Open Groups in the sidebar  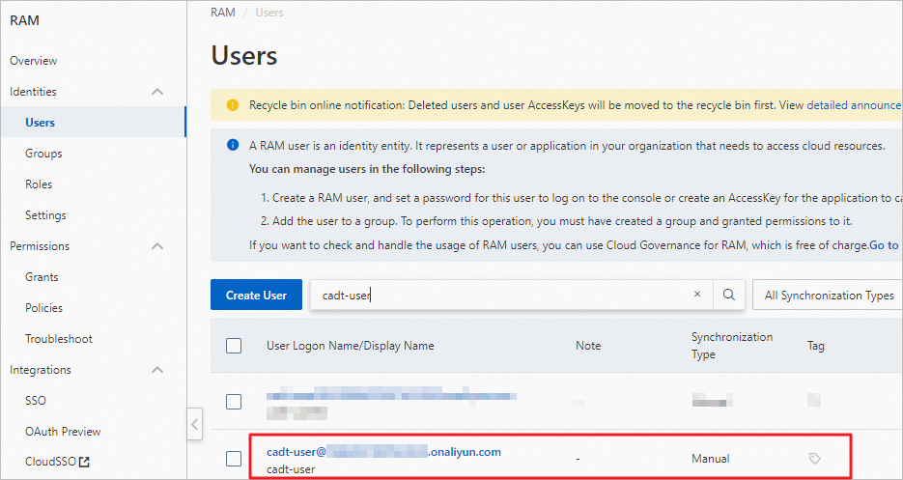[x=43, y=154]
